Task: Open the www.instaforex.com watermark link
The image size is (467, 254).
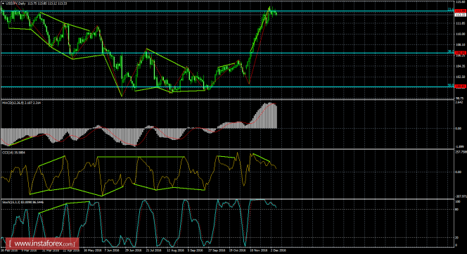Action: 42,243
